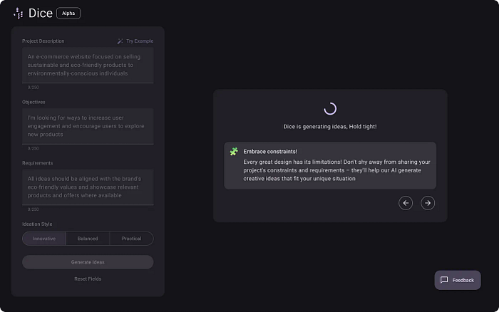Focus the Project Description text field
499x312 pixels.
pyautogui.click(x=88, y=66)
